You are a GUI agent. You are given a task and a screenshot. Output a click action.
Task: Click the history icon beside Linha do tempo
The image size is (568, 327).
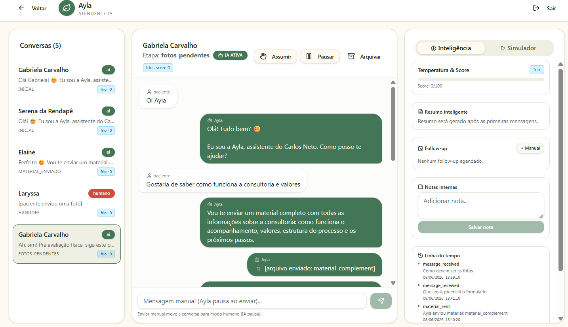click(x=421, y=256)
